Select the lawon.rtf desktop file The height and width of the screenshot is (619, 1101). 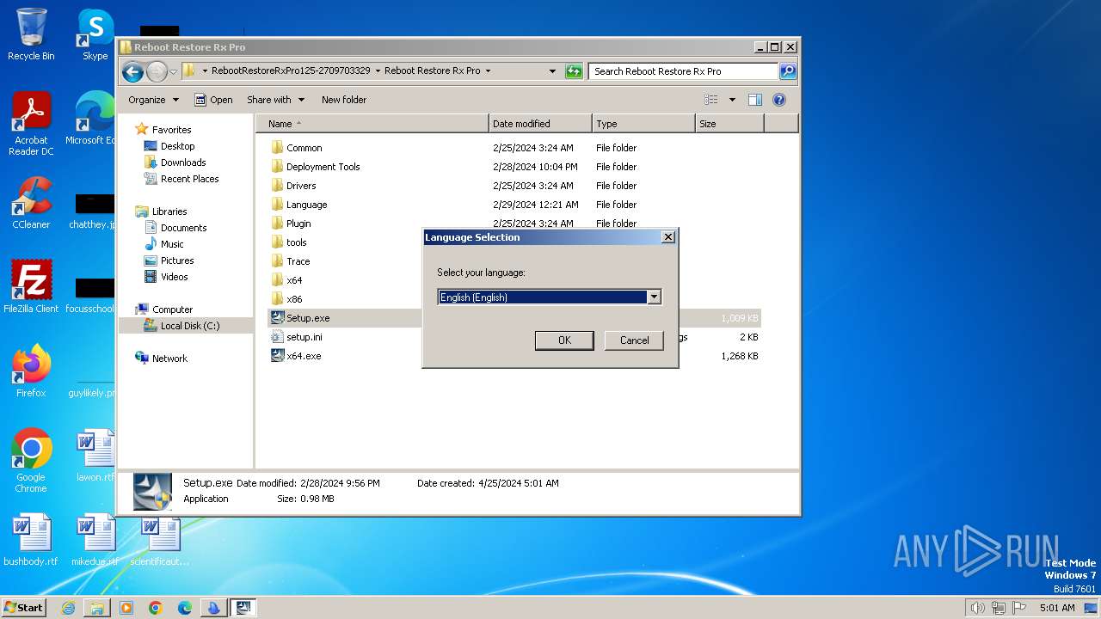[95, 456]
